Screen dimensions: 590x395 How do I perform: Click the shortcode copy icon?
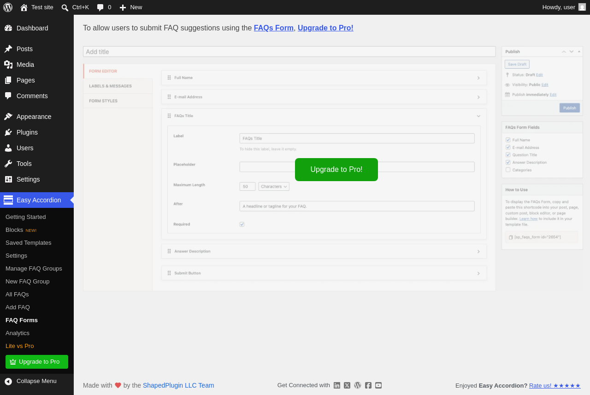(x=511, y=237)
